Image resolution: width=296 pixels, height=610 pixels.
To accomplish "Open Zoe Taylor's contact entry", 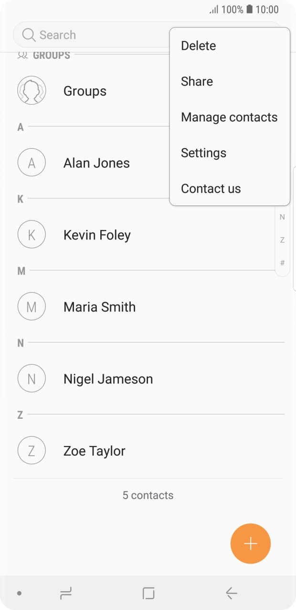I will coord(94,450).
